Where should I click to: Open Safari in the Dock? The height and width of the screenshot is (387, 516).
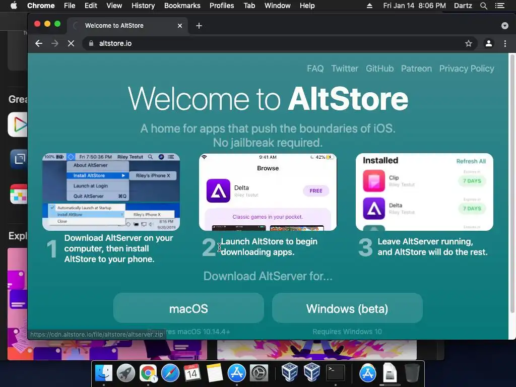(x=170, y=373)
